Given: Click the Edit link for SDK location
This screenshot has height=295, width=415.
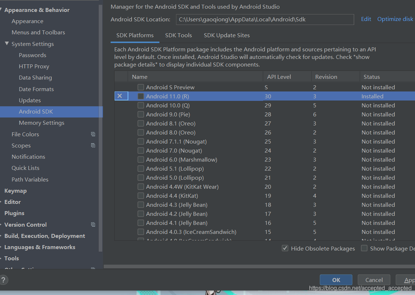Looking at the screenshot, I should click(x=366, y=19).
